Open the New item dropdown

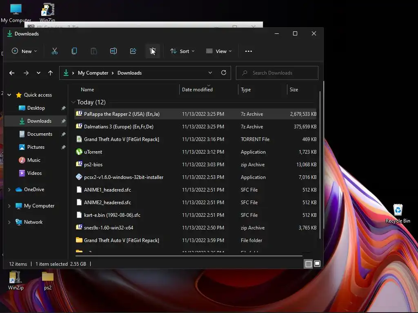tap(24, 51)
